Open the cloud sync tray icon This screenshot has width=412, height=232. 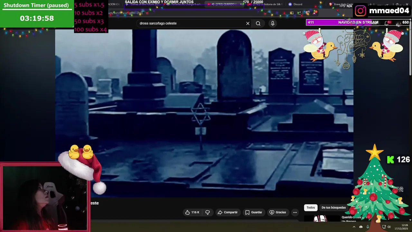361,227
